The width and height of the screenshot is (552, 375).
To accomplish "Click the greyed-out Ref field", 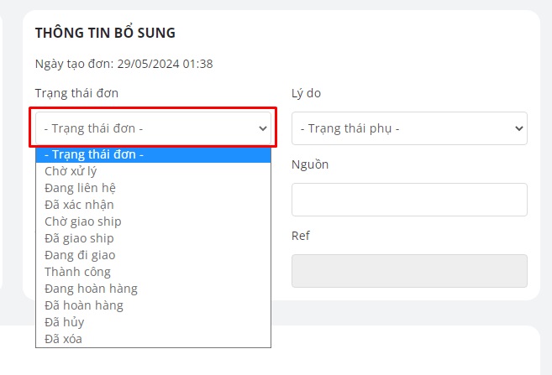I will [x=409, y=271].
